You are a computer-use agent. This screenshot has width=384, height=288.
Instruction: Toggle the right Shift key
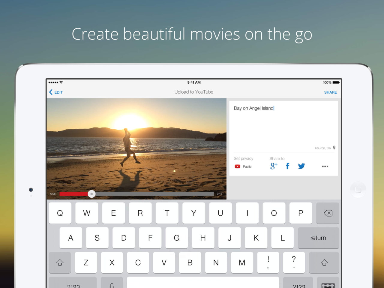pos(324,262)
